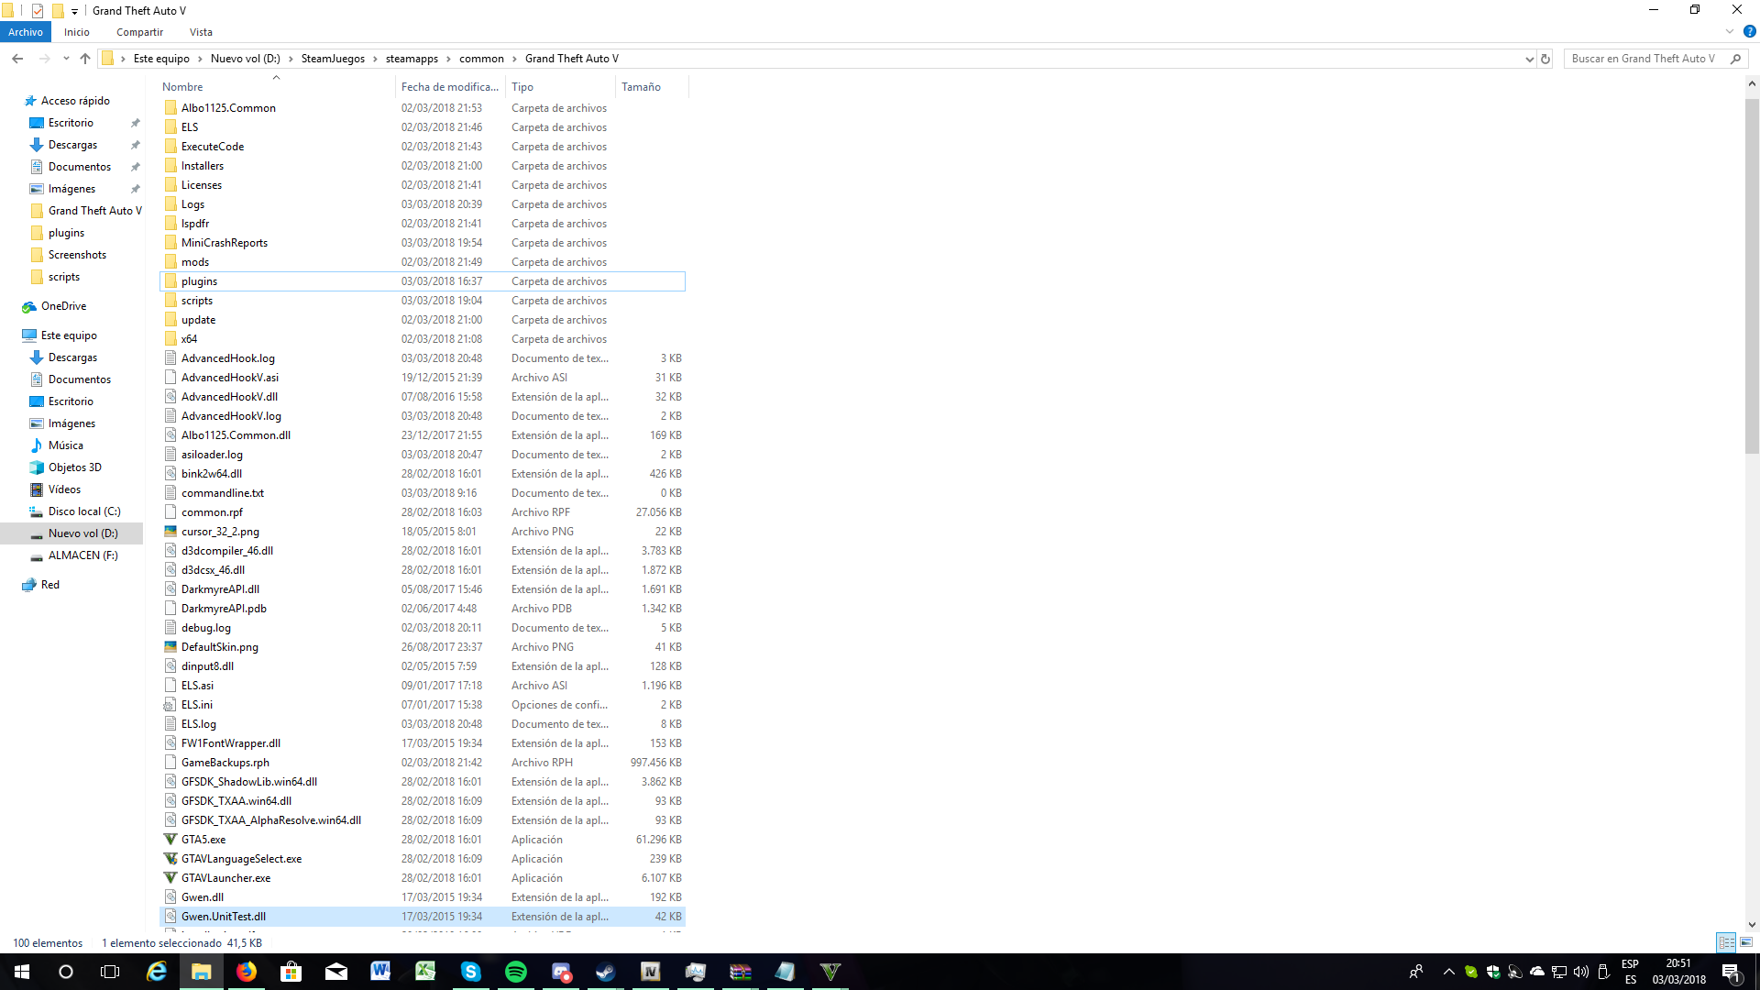1760x990 pixels.
Task: Go up one folder level
Action: 85,59
